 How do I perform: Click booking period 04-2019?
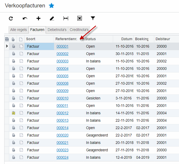143,157
